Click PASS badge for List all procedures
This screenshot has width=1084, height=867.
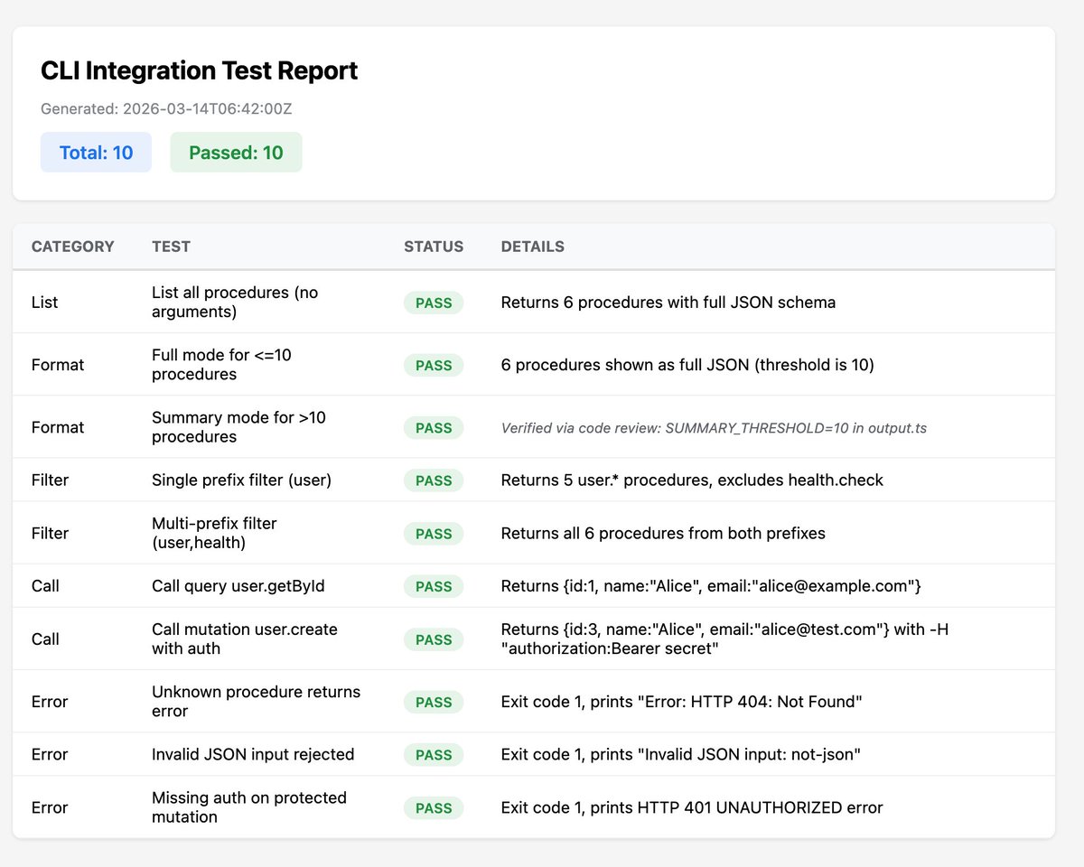coord(434,303)
